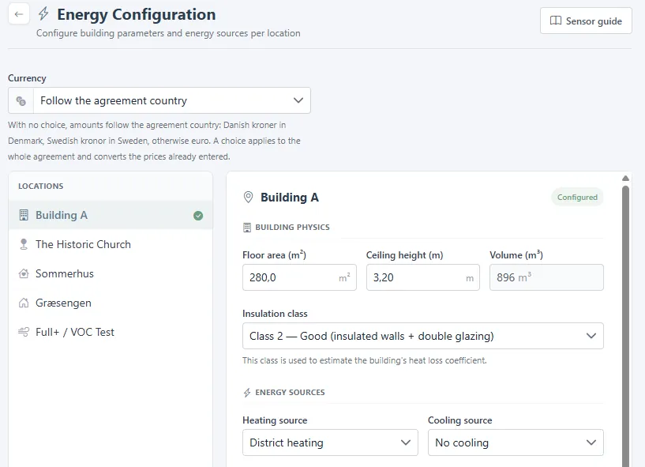Click the home icon beside Græsengen

coord(24,303)
